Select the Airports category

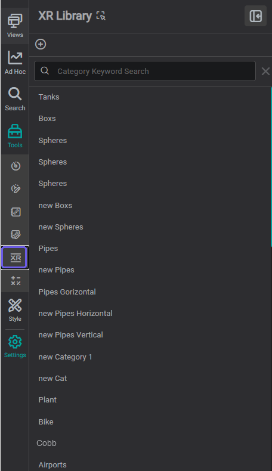pyautogui.click(x=52, y=464)
